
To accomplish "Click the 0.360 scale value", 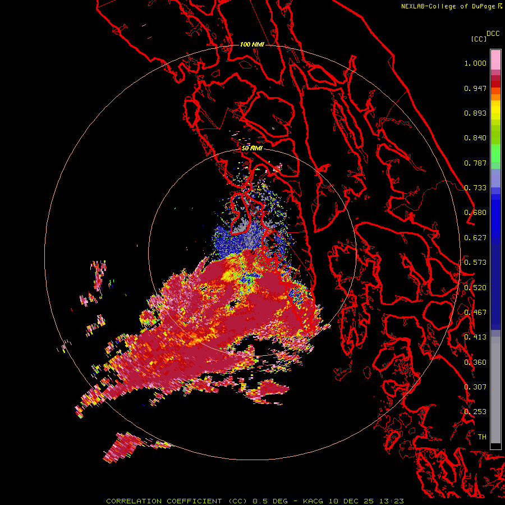I will (475, 362).
